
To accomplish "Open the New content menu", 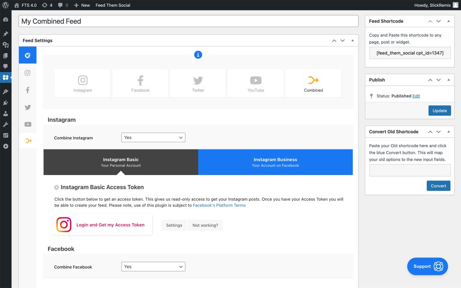I will click(82, 5).
